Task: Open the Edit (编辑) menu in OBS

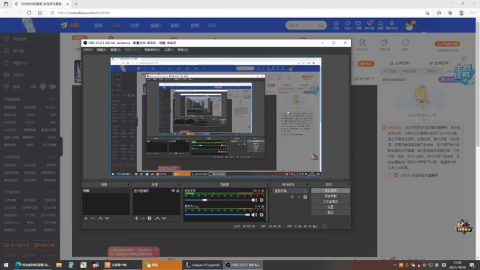Action: coord(101,50)
